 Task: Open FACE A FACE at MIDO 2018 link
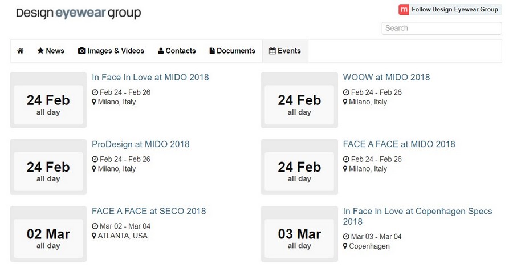[x=399, y=144]
